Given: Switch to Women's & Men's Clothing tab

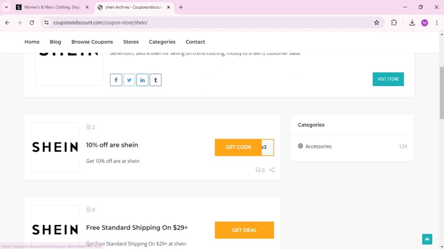Looking at the screenshot, I should pyautogui.click(x=52, y=7).
